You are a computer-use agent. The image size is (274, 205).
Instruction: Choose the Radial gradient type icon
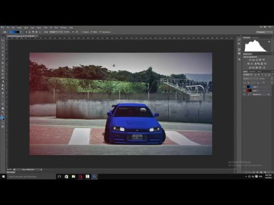point(30,32)
